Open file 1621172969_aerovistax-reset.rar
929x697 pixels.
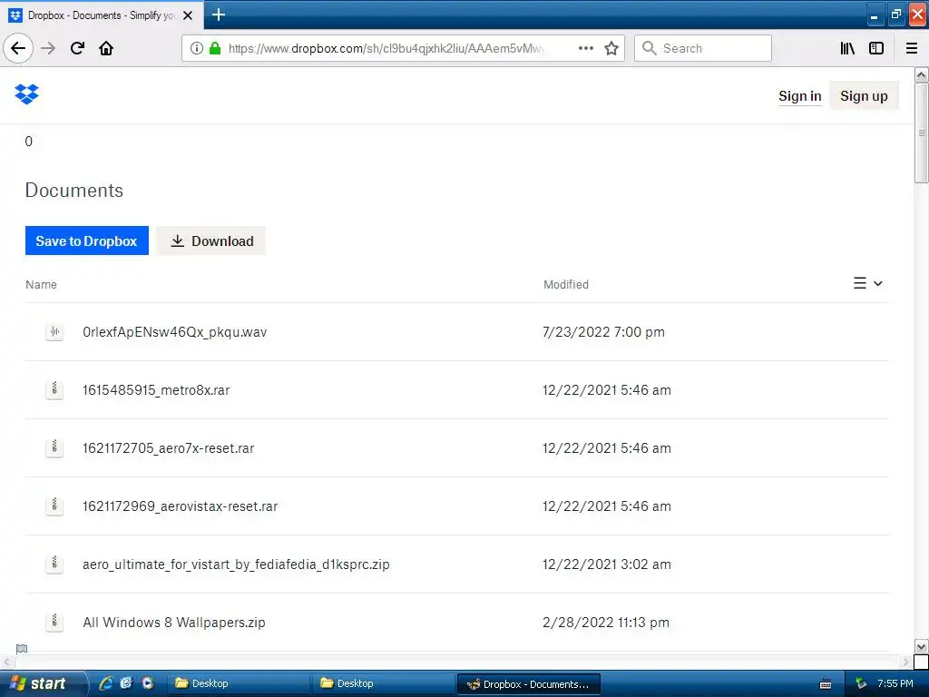pos(181,506)
